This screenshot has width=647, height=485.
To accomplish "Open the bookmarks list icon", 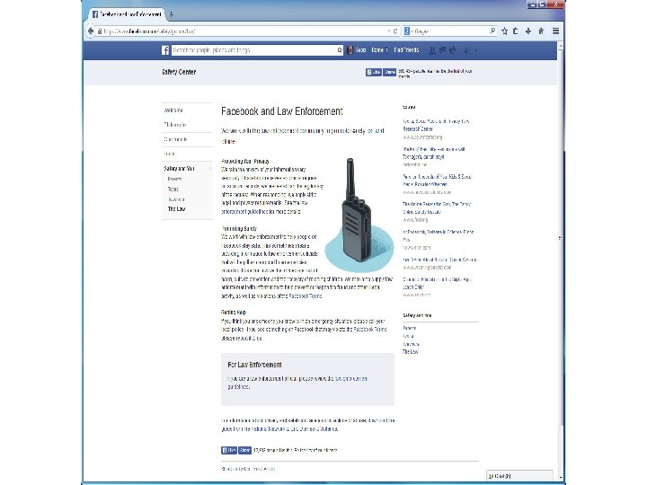I will 516,31.
